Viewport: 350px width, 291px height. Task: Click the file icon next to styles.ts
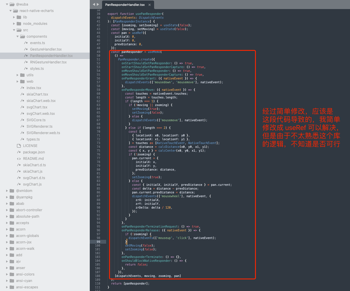click(x=27, y=68)
